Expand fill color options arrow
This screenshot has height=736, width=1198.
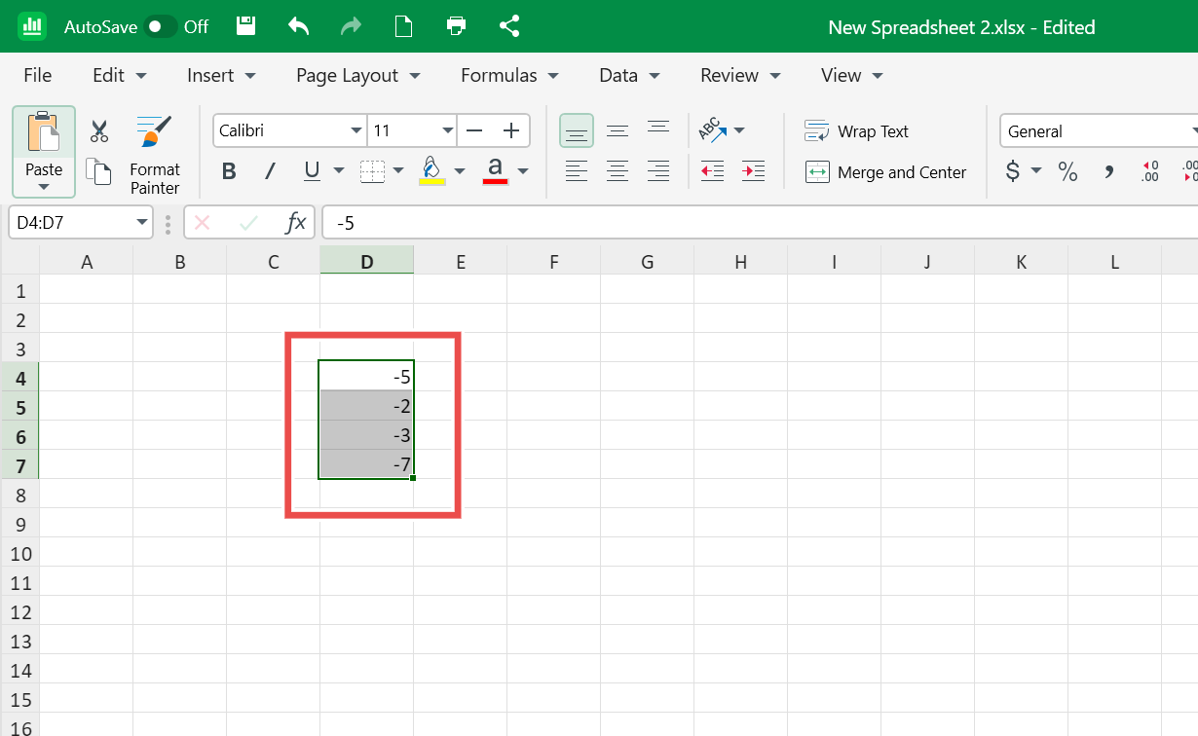pyautogui.click(x=460, y=171)
